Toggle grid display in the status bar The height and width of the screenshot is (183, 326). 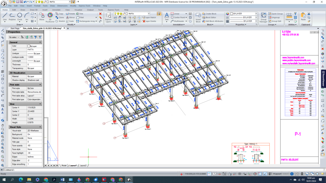coord(239,174)
